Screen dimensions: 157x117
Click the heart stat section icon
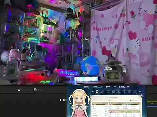111,111
